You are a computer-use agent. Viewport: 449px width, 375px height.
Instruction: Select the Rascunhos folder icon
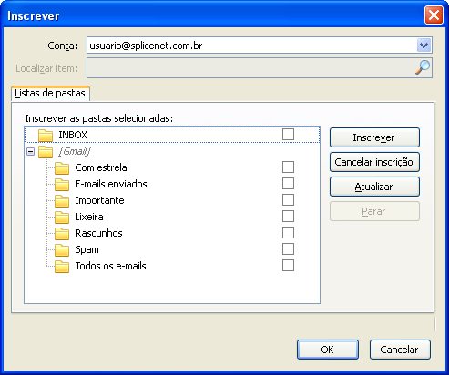[x=62, y=233]
